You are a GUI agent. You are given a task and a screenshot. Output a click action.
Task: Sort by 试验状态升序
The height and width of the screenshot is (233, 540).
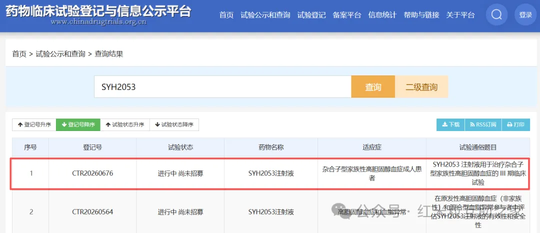click(x=125, y=124)
